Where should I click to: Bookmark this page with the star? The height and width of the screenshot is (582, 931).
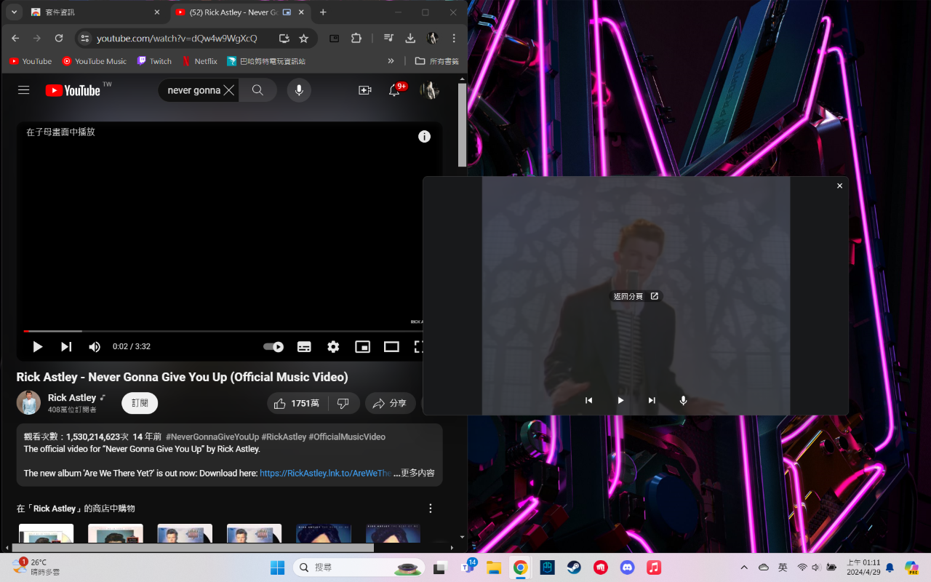click(x=304, y=38)
